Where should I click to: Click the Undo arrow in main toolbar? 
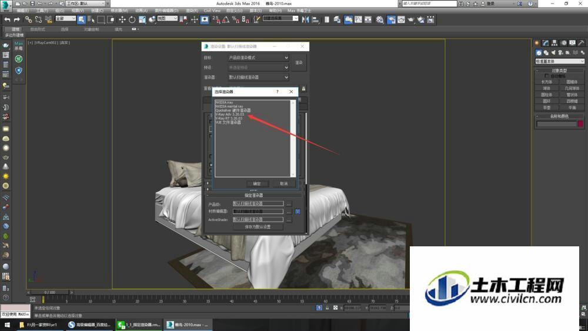click(x=7, y=19)
